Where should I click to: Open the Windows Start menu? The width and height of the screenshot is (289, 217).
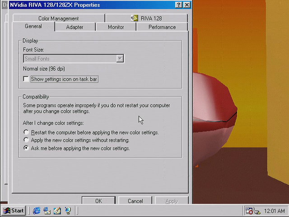pos(14,211)
